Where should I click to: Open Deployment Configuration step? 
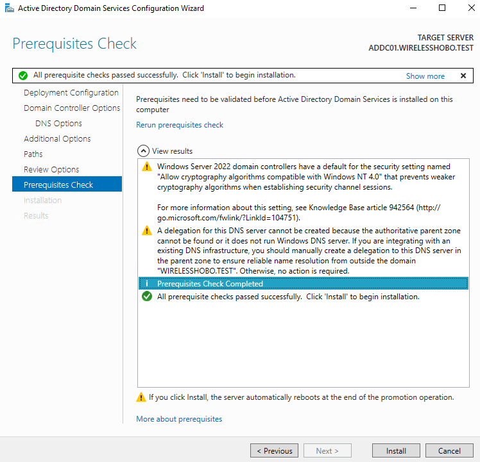[x=71, y=93]
